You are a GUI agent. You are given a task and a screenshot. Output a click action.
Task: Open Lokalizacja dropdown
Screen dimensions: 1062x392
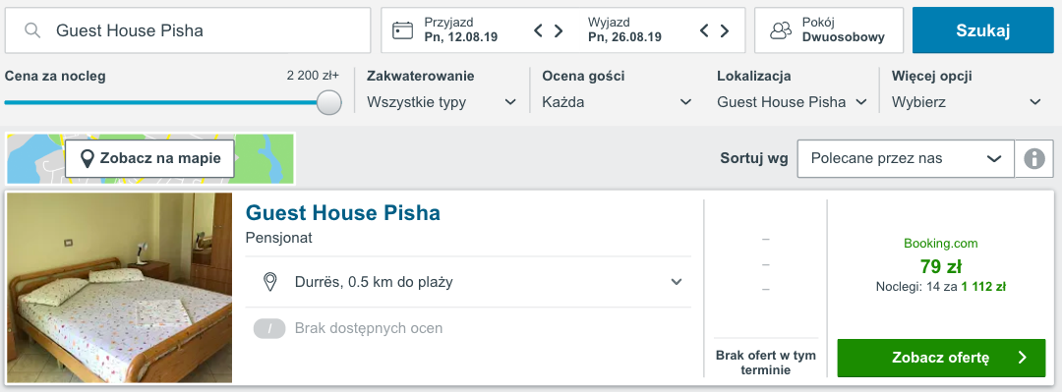click(793, 103)
